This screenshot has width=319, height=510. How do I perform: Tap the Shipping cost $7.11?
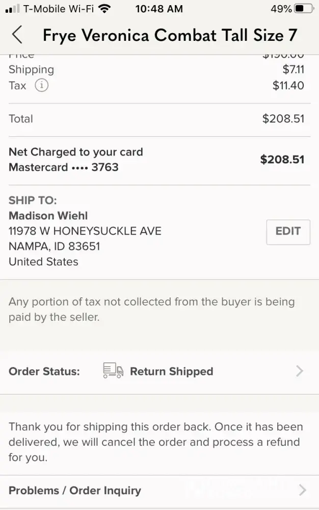pos(293,69)
